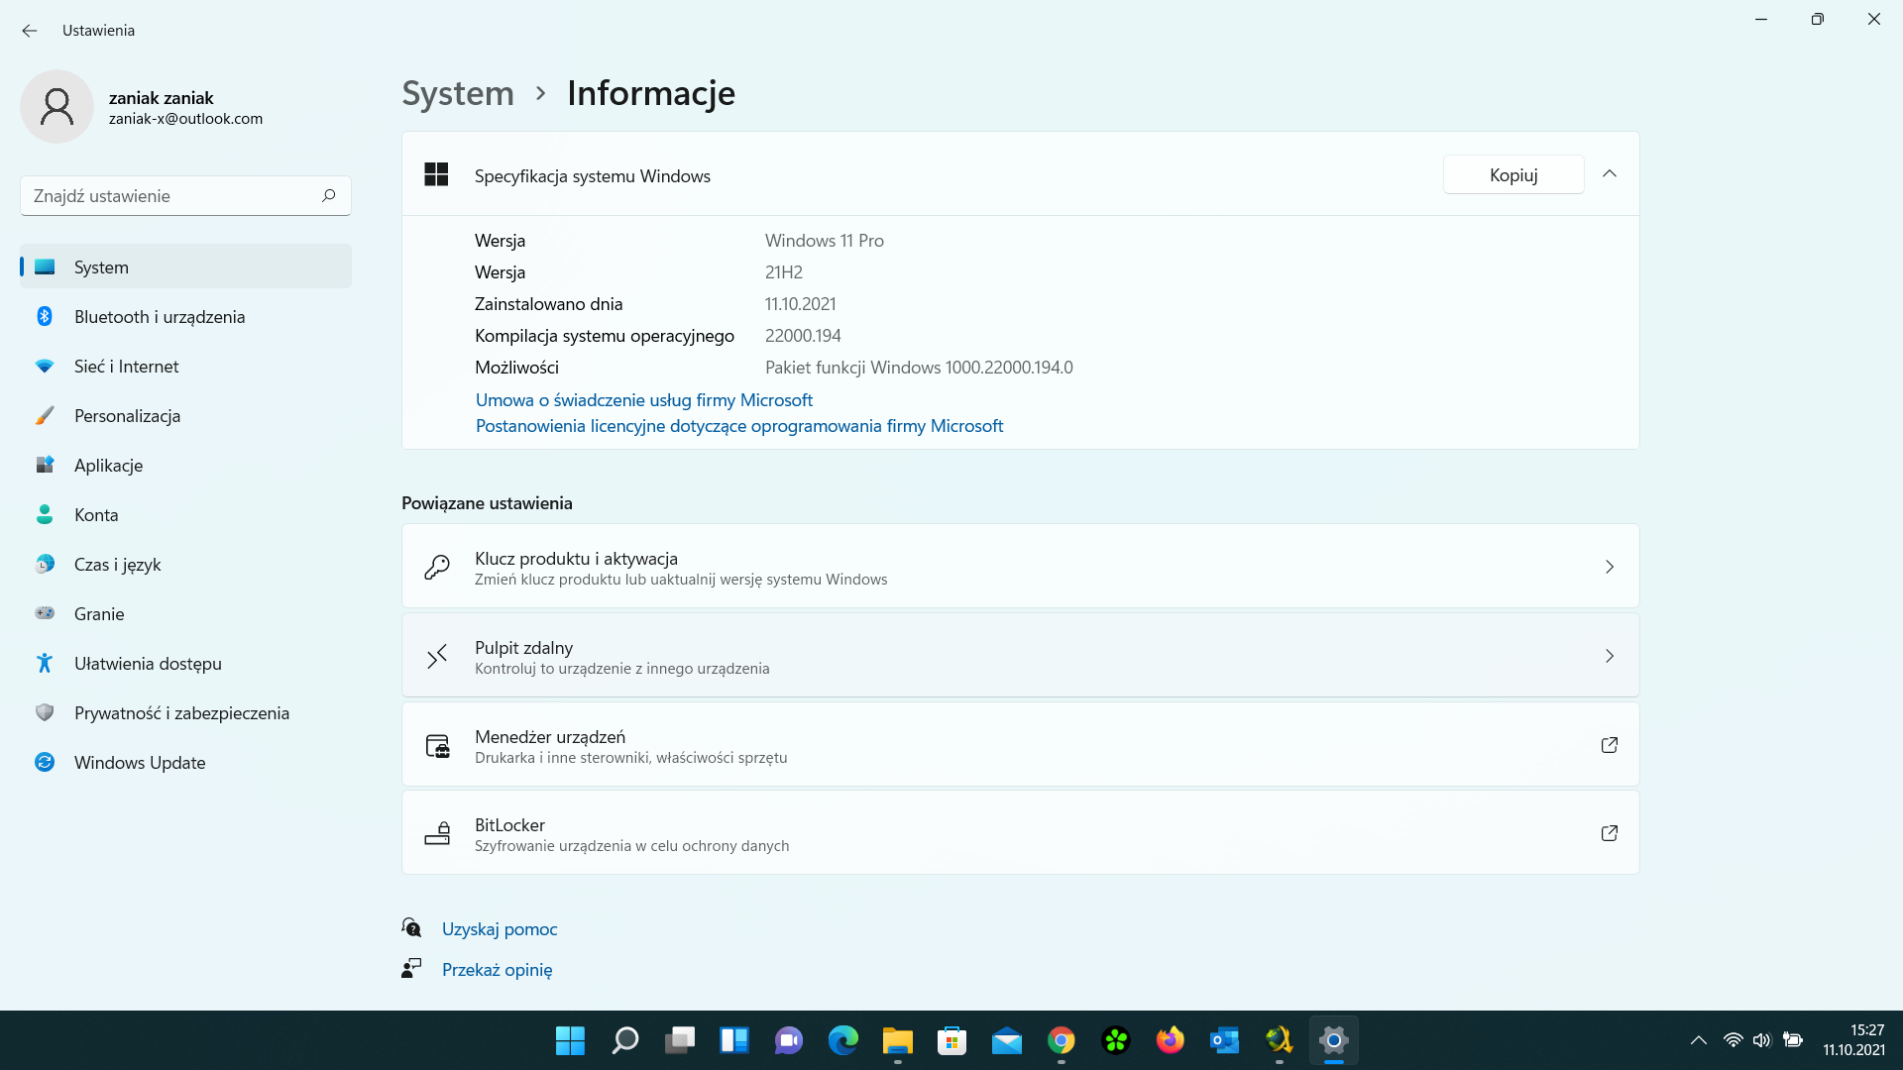Screen dimensions: 1903x1070
Task: Open Personalizacja settings
Action: pyautogui.click(x=185, y=415)
